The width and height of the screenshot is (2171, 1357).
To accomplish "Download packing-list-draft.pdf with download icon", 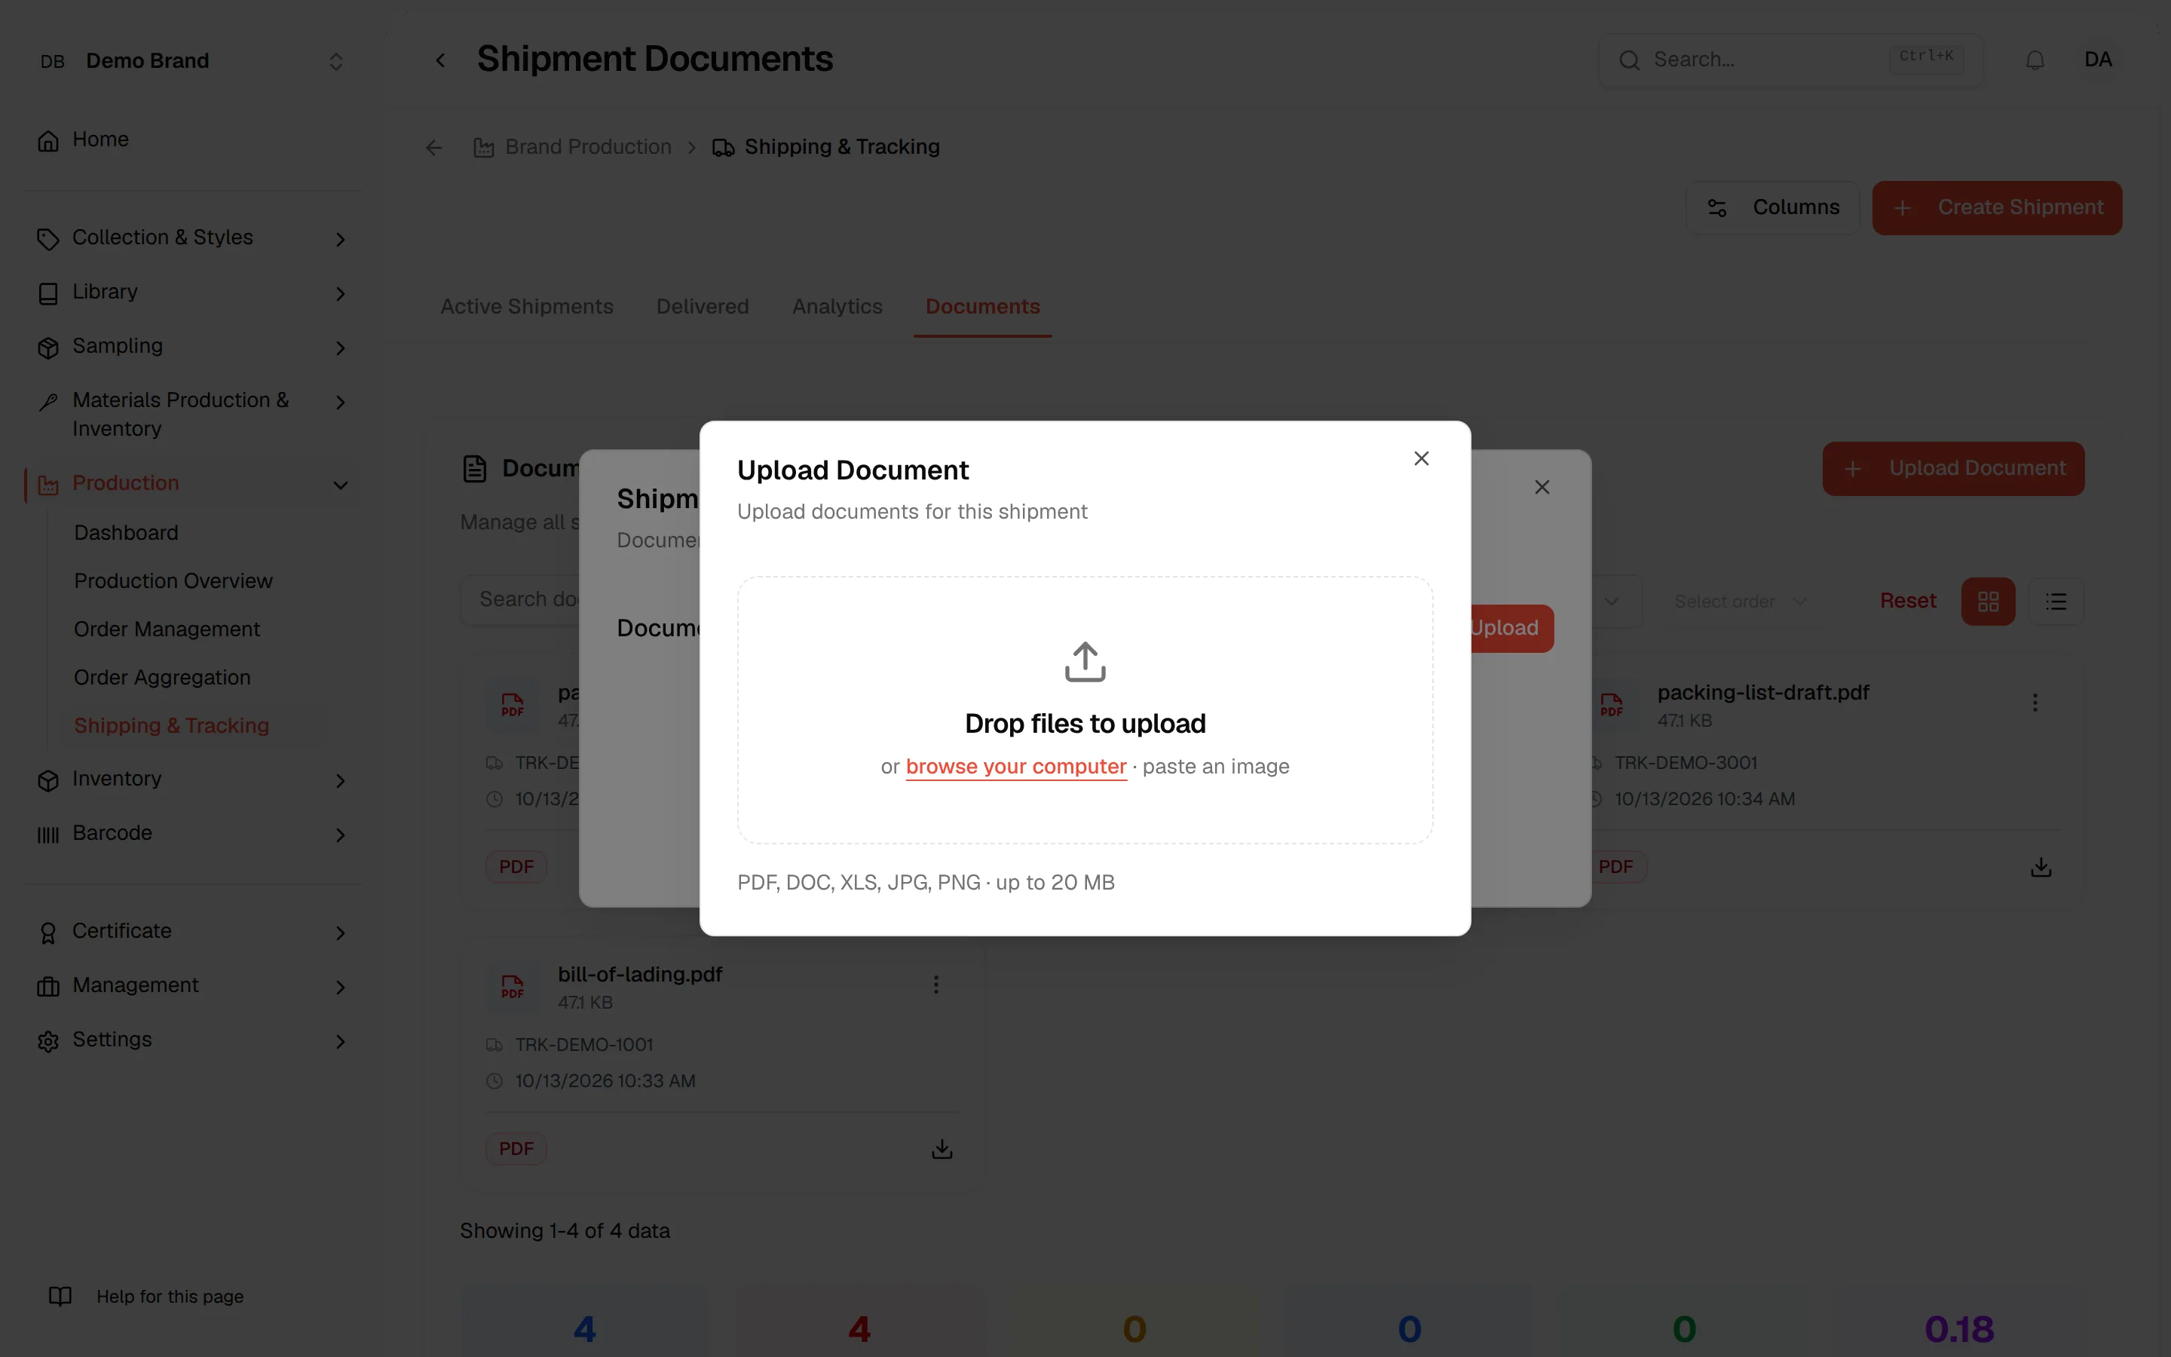I will [x=2041, y=867].
